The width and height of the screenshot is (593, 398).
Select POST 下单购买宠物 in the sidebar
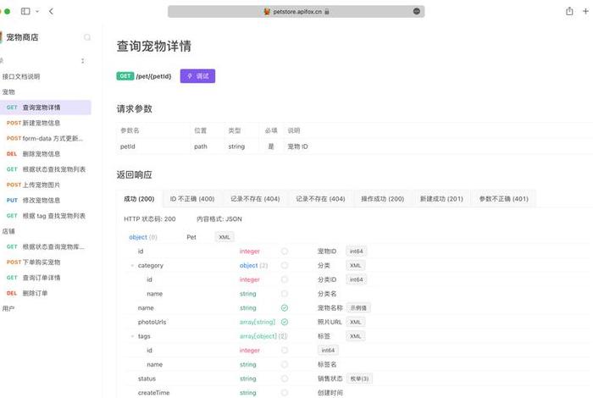tap(46, 263)
